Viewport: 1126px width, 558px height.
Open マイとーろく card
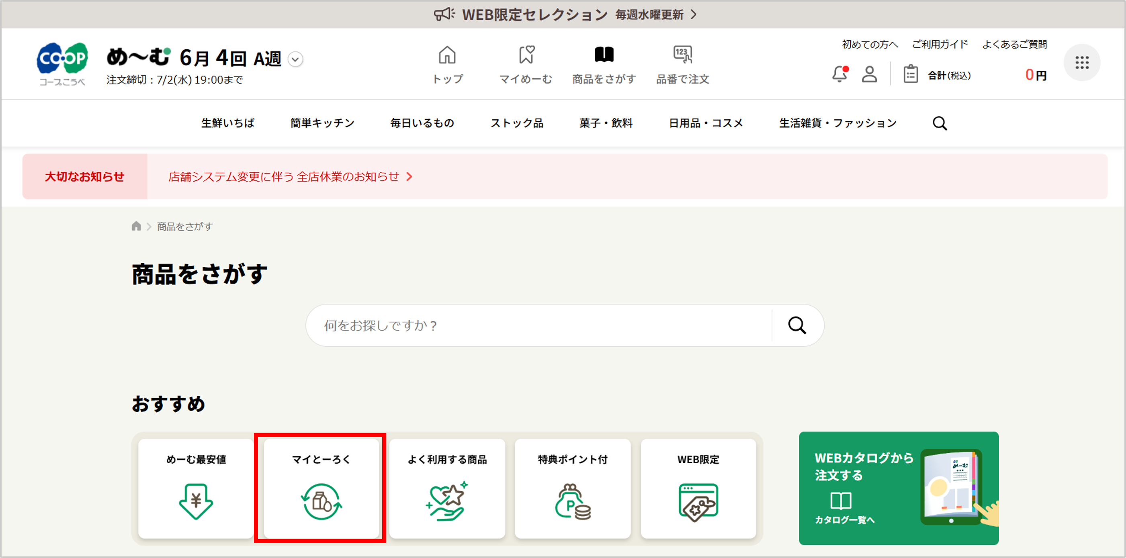point(321,489)
